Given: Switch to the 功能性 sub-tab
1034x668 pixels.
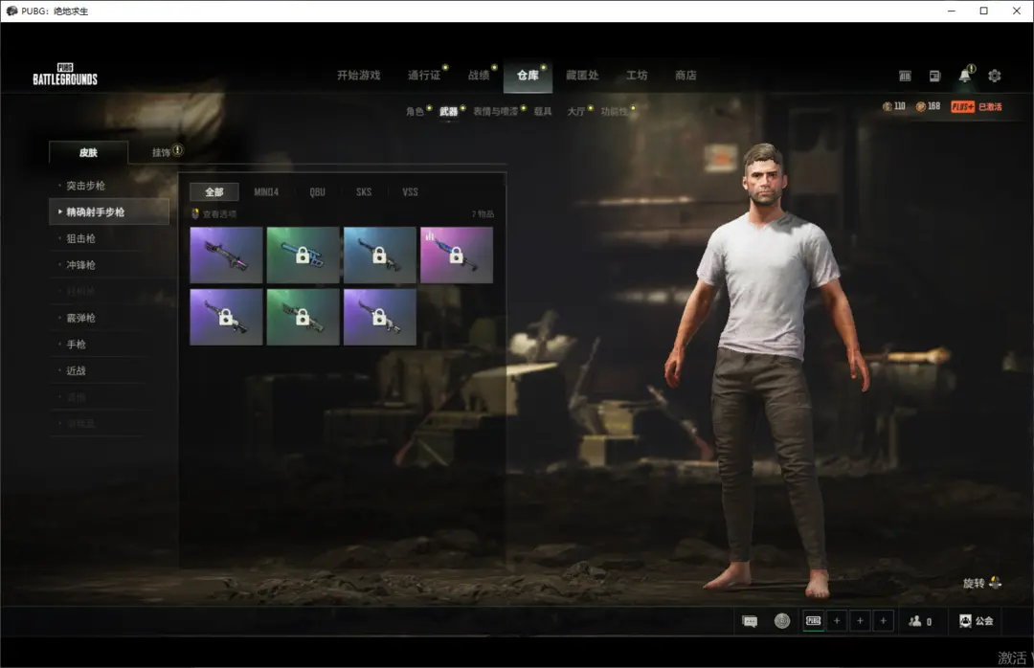Looking at the screenshot, I should pyautogui.click(x=614, y=111).
